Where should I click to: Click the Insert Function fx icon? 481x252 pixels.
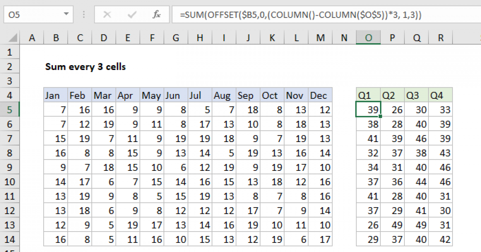pos(156,15)
